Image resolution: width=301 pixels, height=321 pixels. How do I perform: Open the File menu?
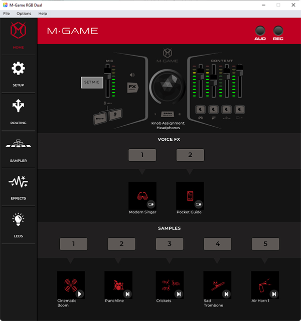click(7, 14)
